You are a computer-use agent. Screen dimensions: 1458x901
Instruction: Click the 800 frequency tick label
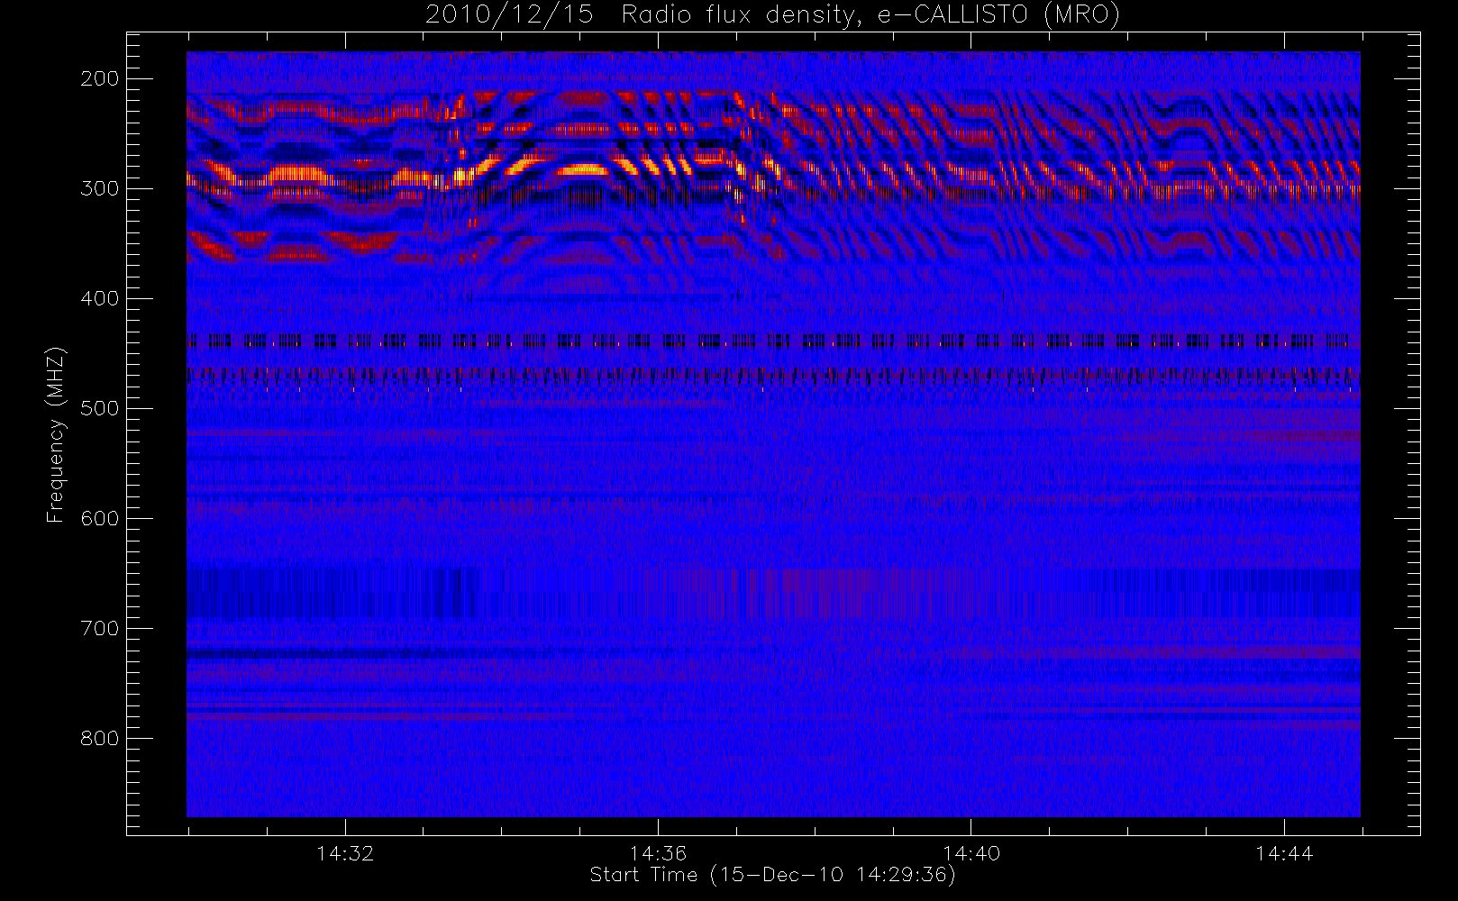tap(100, 738)
